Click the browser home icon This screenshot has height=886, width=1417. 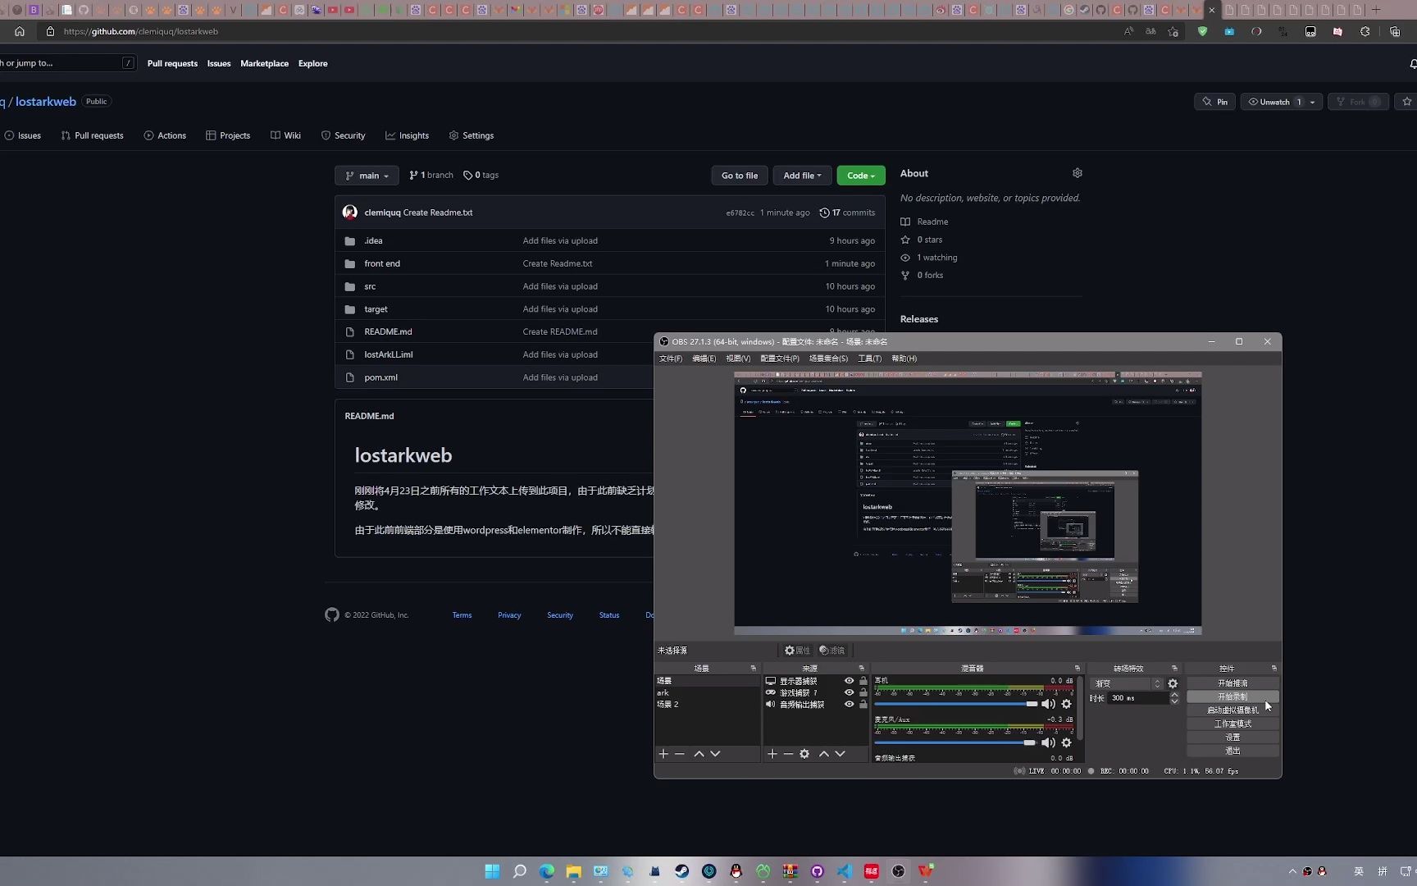[x=20, y=31]
